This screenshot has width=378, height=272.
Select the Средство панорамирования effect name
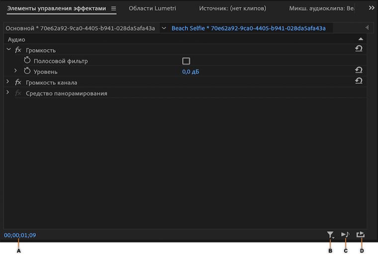(66, 93)
